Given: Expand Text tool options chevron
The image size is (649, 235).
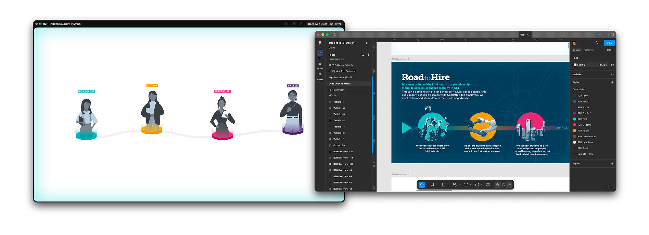Looking at the screenshot, I should (471, 185).
